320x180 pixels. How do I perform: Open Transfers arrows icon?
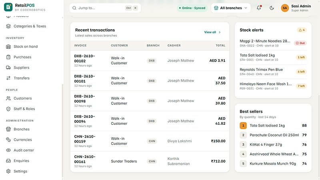pos(8,78)
